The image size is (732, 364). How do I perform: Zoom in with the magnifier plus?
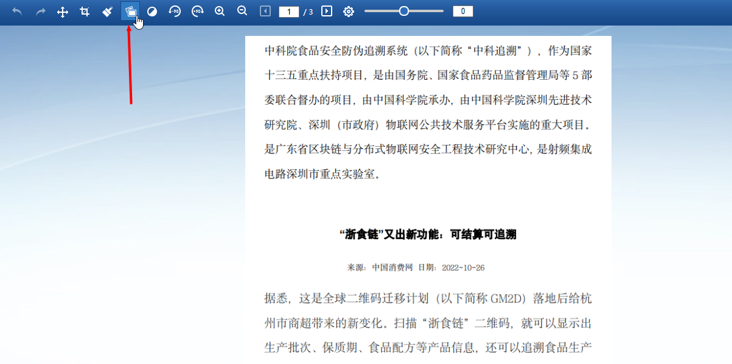(220, 12)
